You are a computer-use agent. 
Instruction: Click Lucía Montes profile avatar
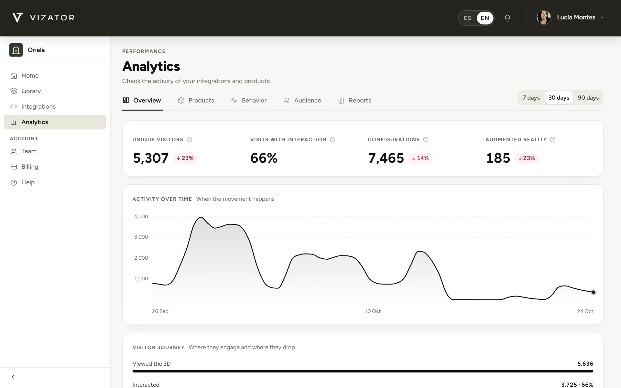click(544, 17)
